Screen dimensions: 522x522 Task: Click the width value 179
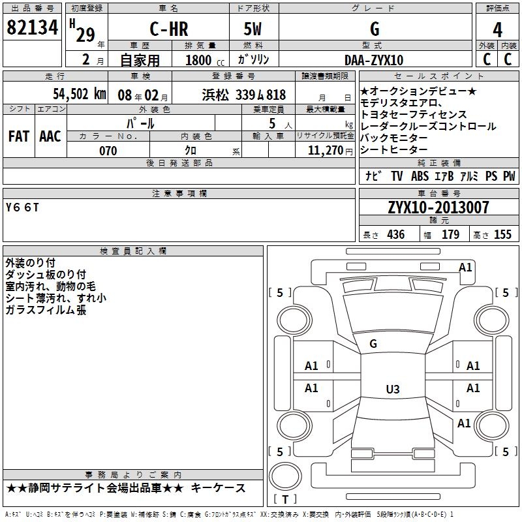tap(450, 234)
